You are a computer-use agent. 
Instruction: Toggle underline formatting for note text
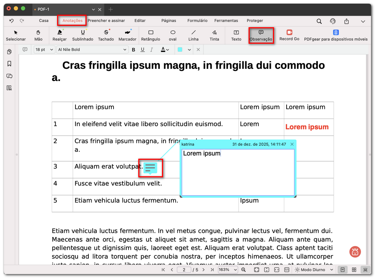143,49
